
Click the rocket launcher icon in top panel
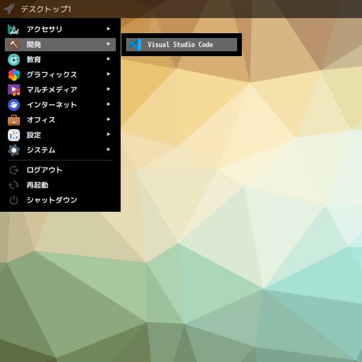click(9, 9)
